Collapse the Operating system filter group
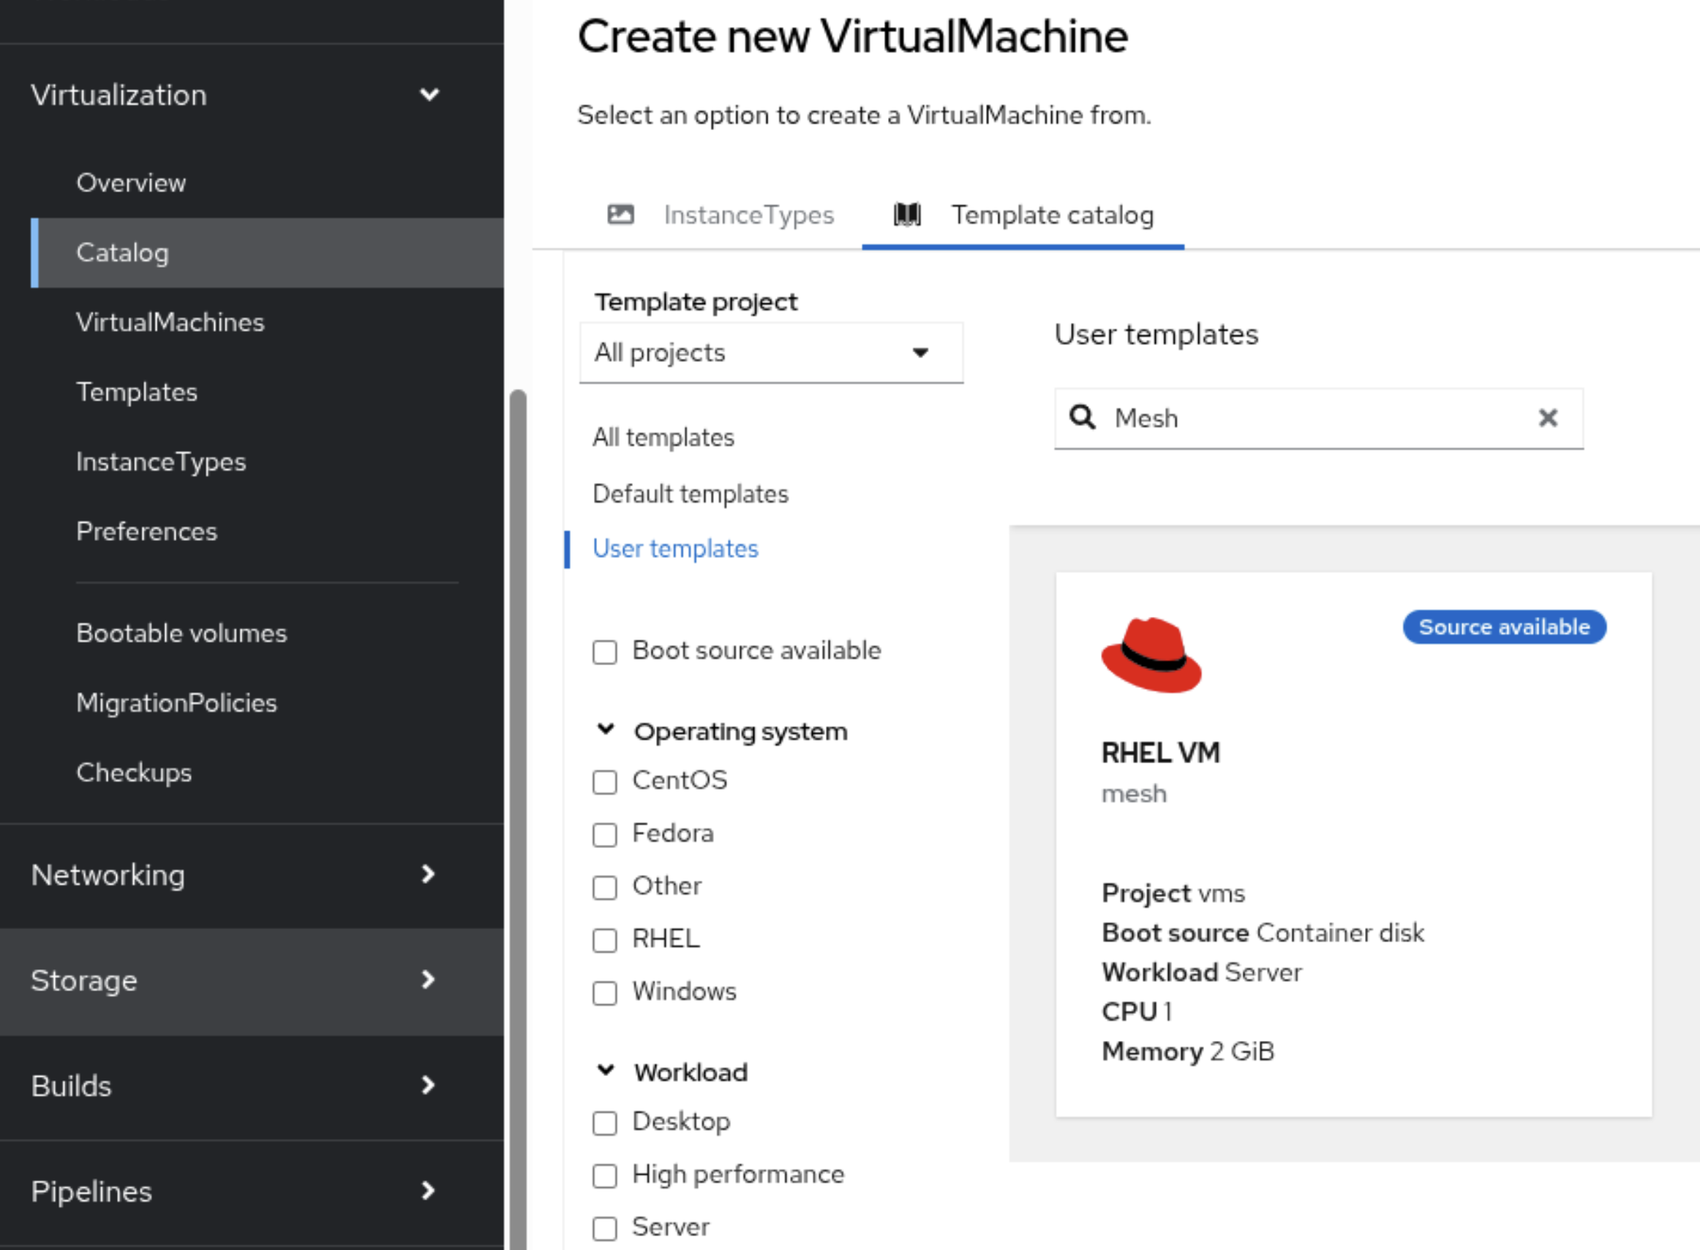1700x1250 pixels. click(606, 730)
